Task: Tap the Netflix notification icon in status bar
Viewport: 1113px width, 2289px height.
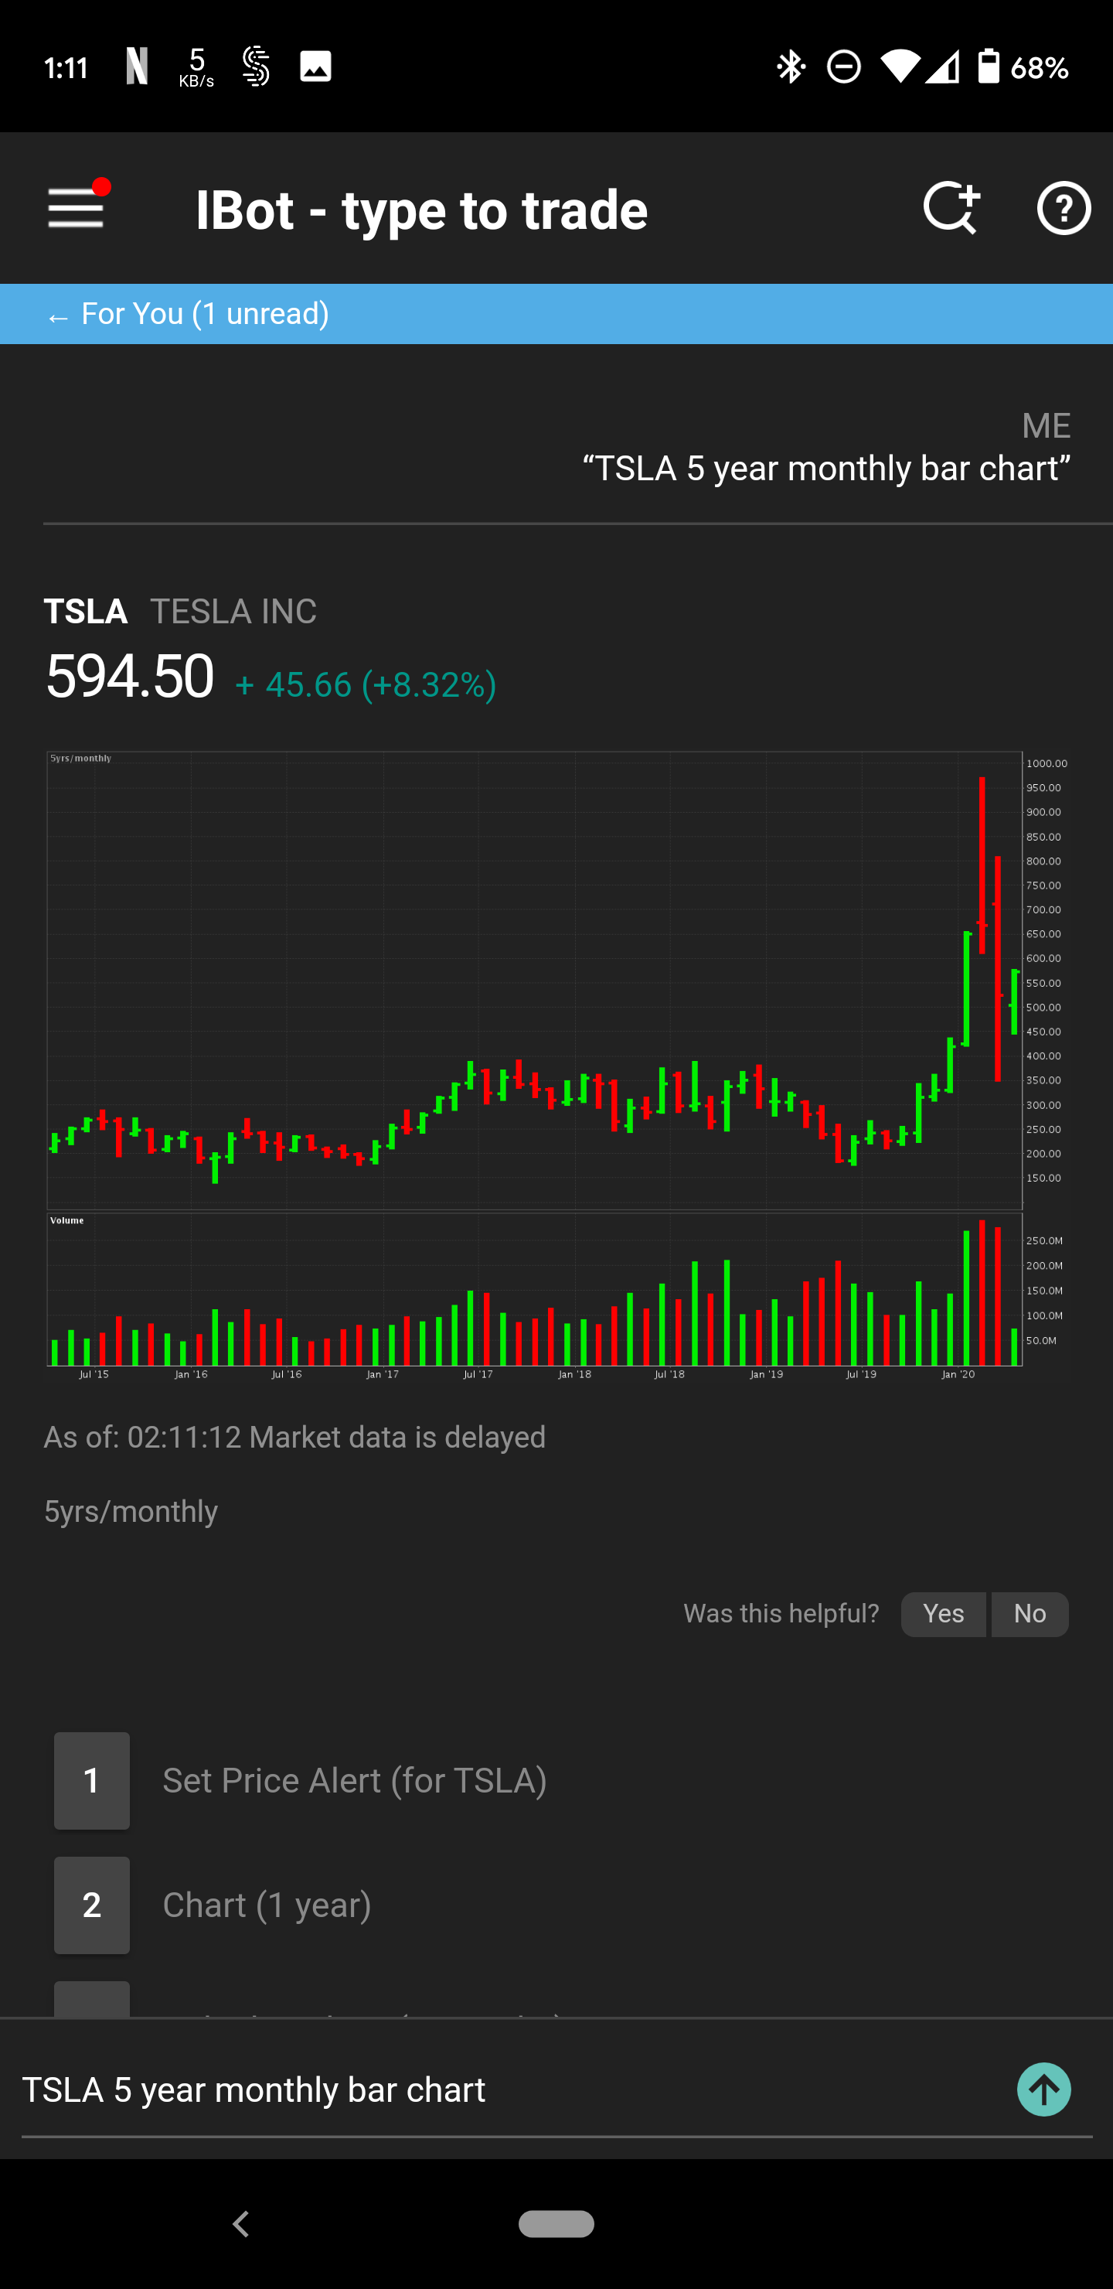Action: tap(137, 67)
